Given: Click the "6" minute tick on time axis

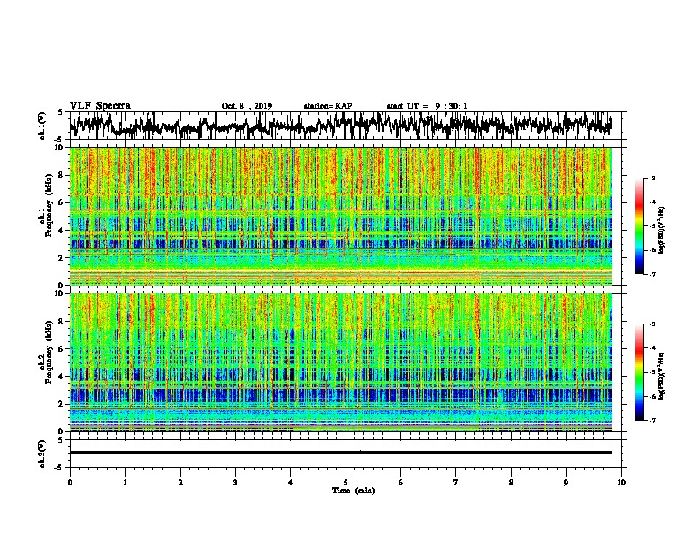Looking at the screenshot, I should [400, 483].
